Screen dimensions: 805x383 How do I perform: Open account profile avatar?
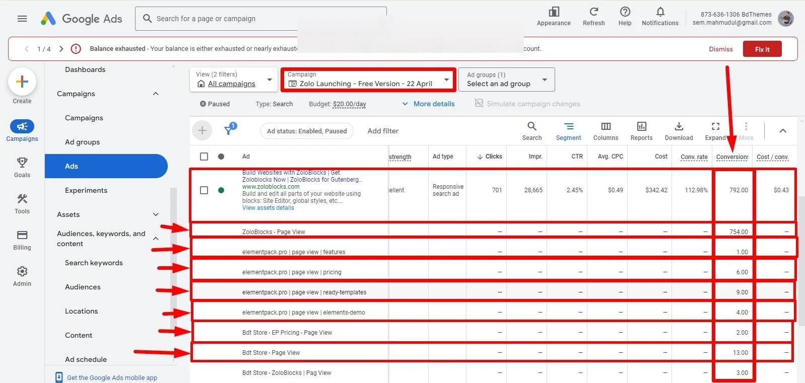tap(786, 19)
